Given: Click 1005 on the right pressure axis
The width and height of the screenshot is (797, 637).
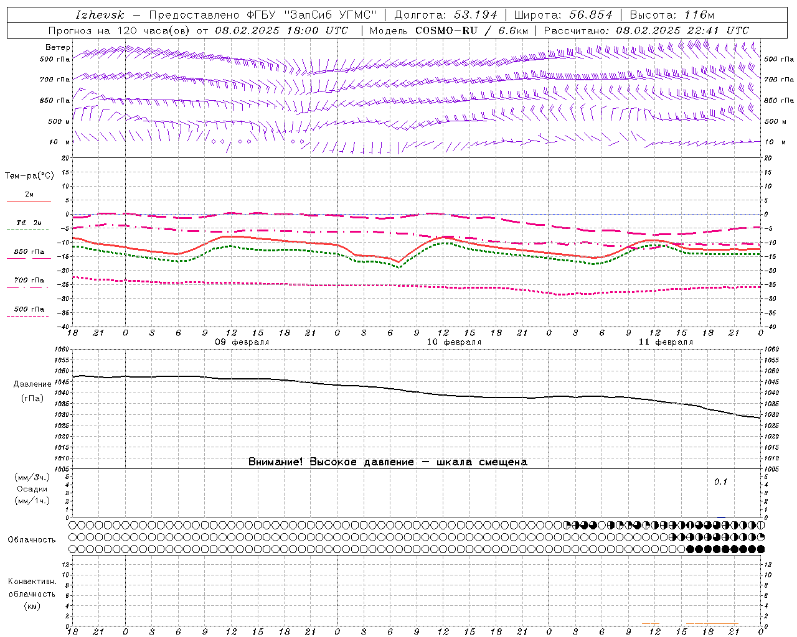Looking at the screenshot, I should [x=771, y=469].
